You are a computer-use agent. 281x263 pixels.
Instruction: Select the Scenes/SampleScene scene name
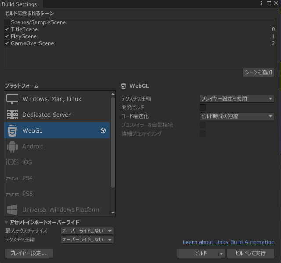pos(38,22)
